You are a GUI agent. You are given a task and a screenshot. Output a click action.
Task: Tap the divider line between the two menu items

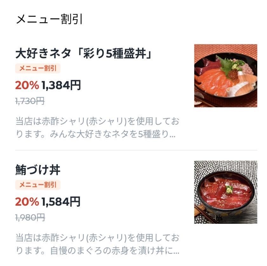tap(136, 150)
